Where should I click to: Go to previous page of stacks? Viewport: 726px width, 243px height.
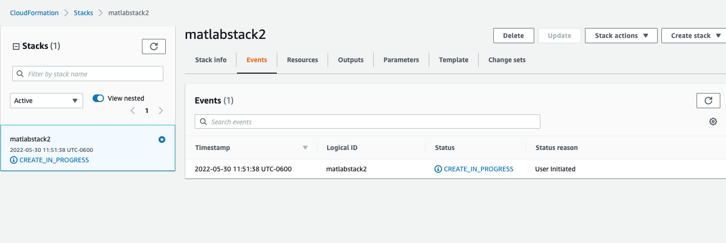(x=132, y=111)
